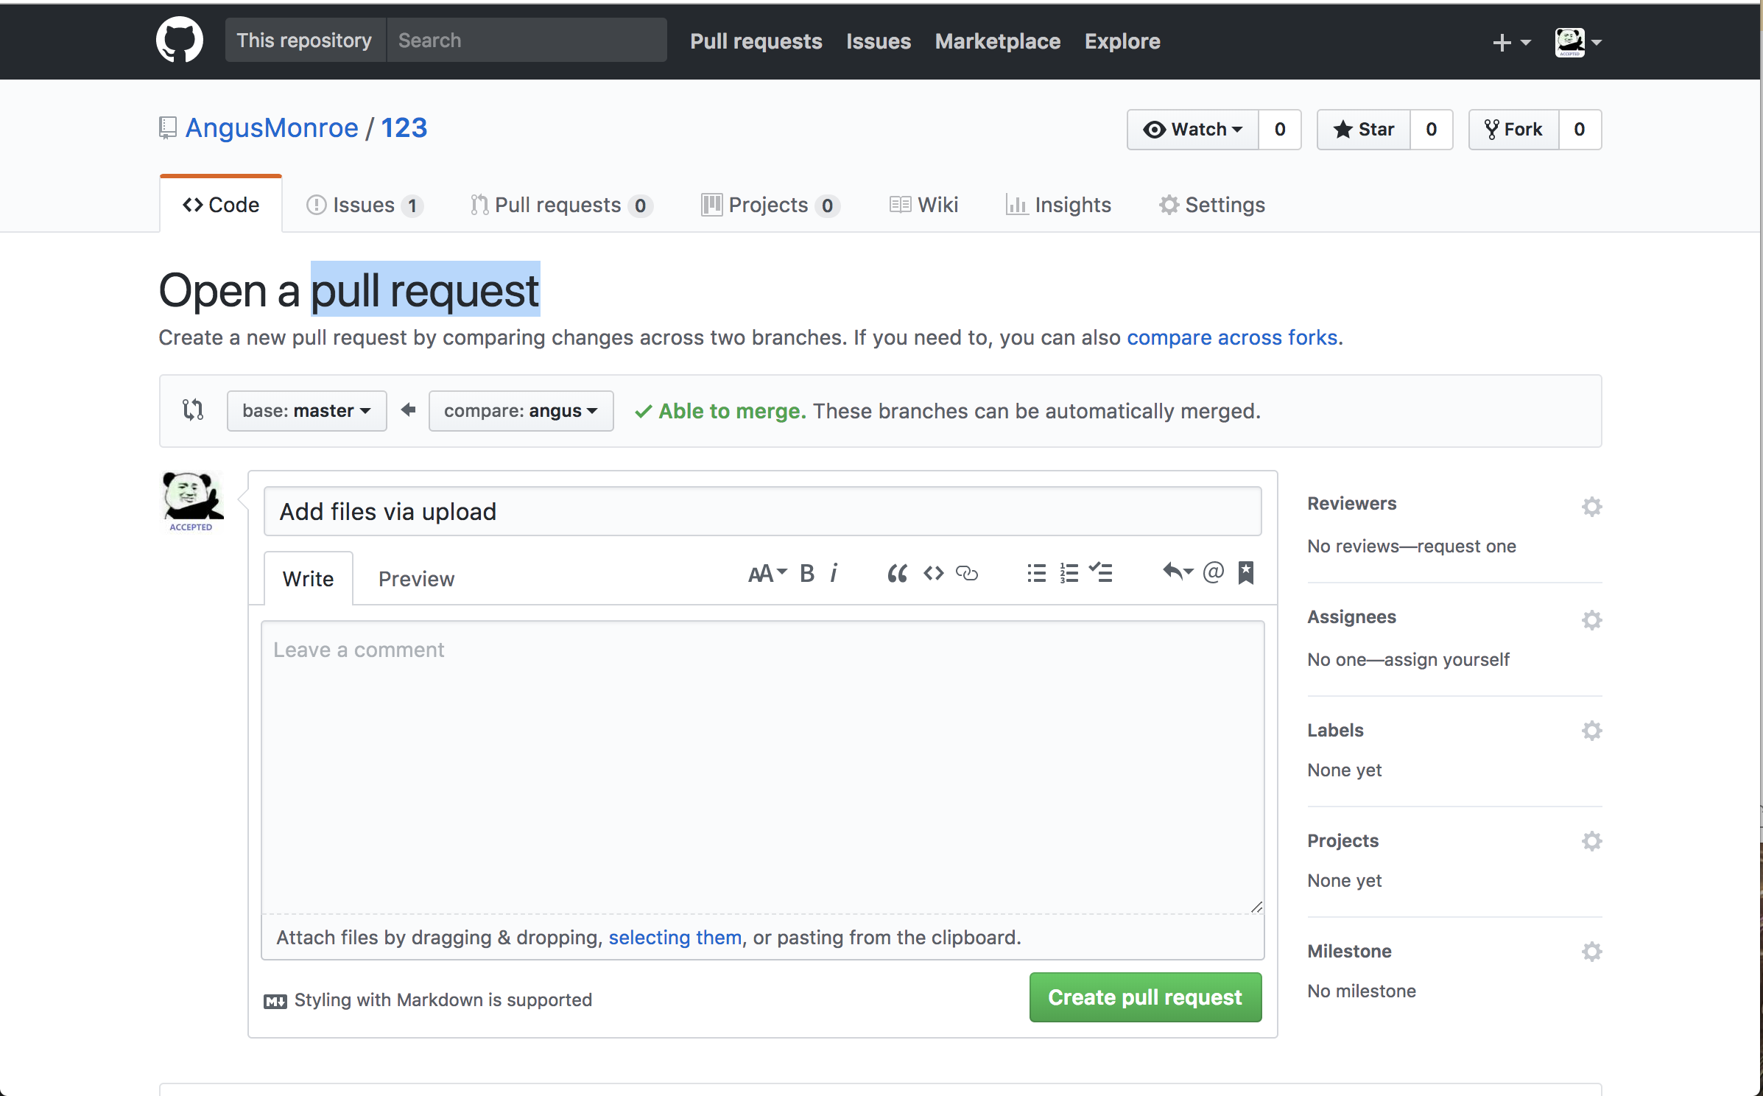The width and height of the screenshot is (1763, 1096).
Task: Open the sidebar Projects gear settings
Action: tap(1591, 841)
